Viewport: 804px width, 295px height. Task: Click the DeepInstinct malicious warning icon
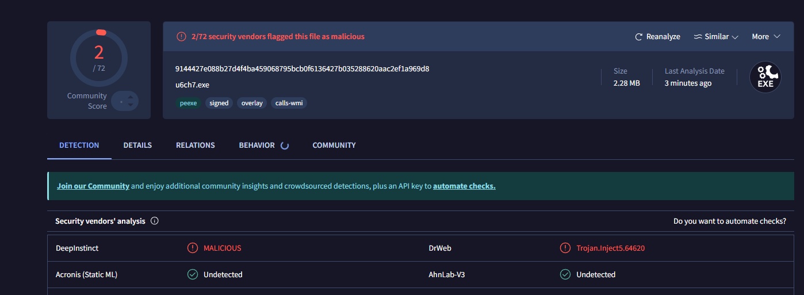(x=193, y=248)
